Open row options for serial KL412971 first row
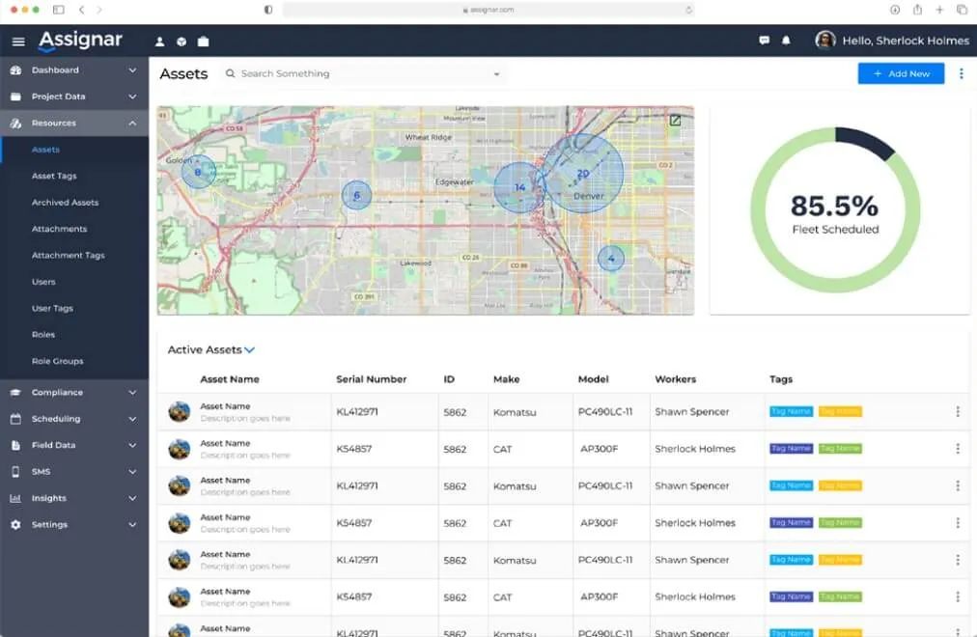The height and width of the screenshot is (637, 977). tap(957, 411)
